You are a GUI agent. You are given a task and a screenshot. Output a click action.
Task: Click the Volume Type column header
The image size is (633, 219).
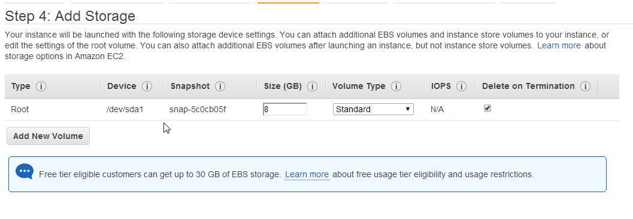click(x=359, y=86)
